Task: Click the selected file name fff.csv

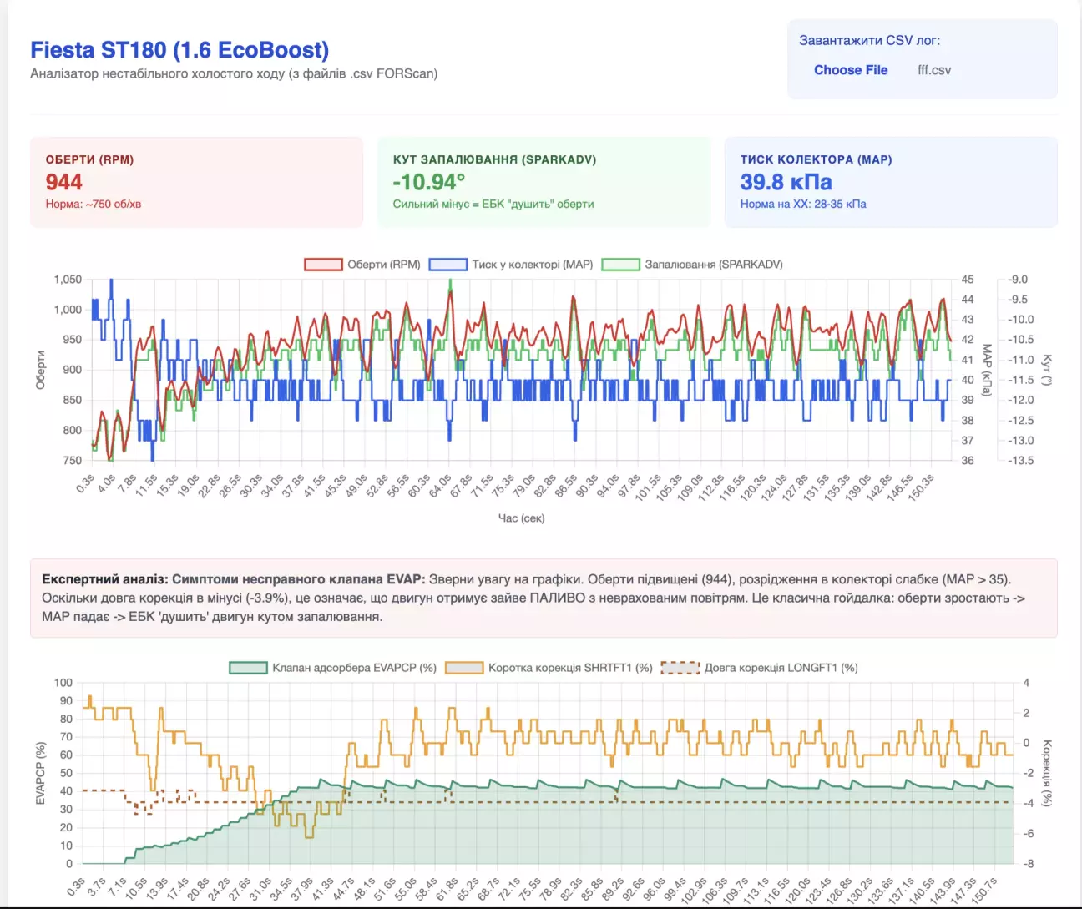Action: click(934, 70)
